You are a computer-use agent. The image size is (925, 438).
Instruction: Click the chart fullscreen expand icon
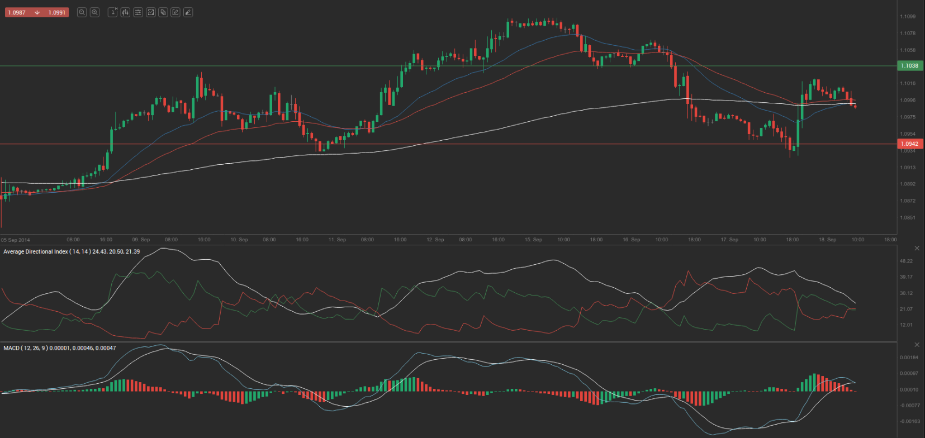coord(150,12)
